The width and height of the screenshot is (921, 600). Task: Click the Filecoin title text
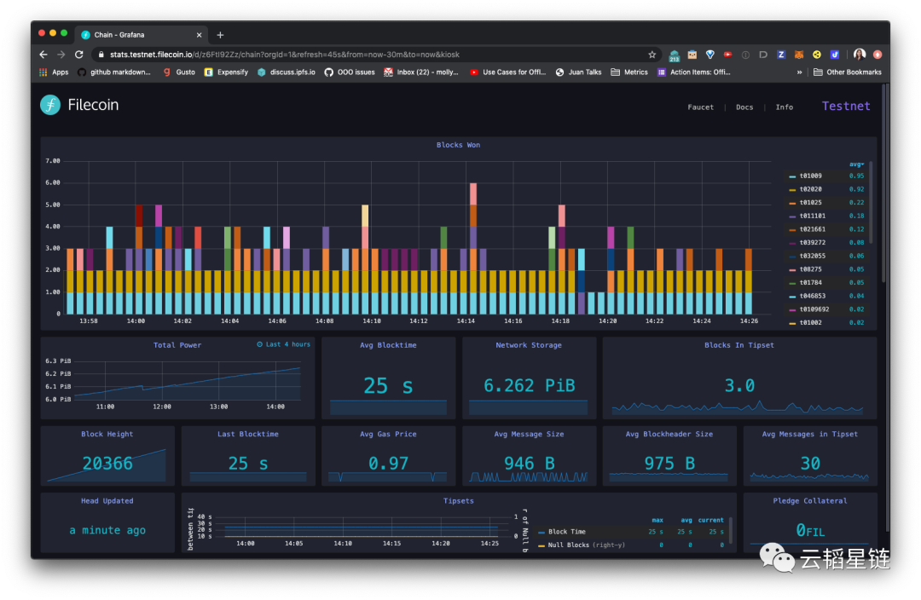[x=94, y=105]
